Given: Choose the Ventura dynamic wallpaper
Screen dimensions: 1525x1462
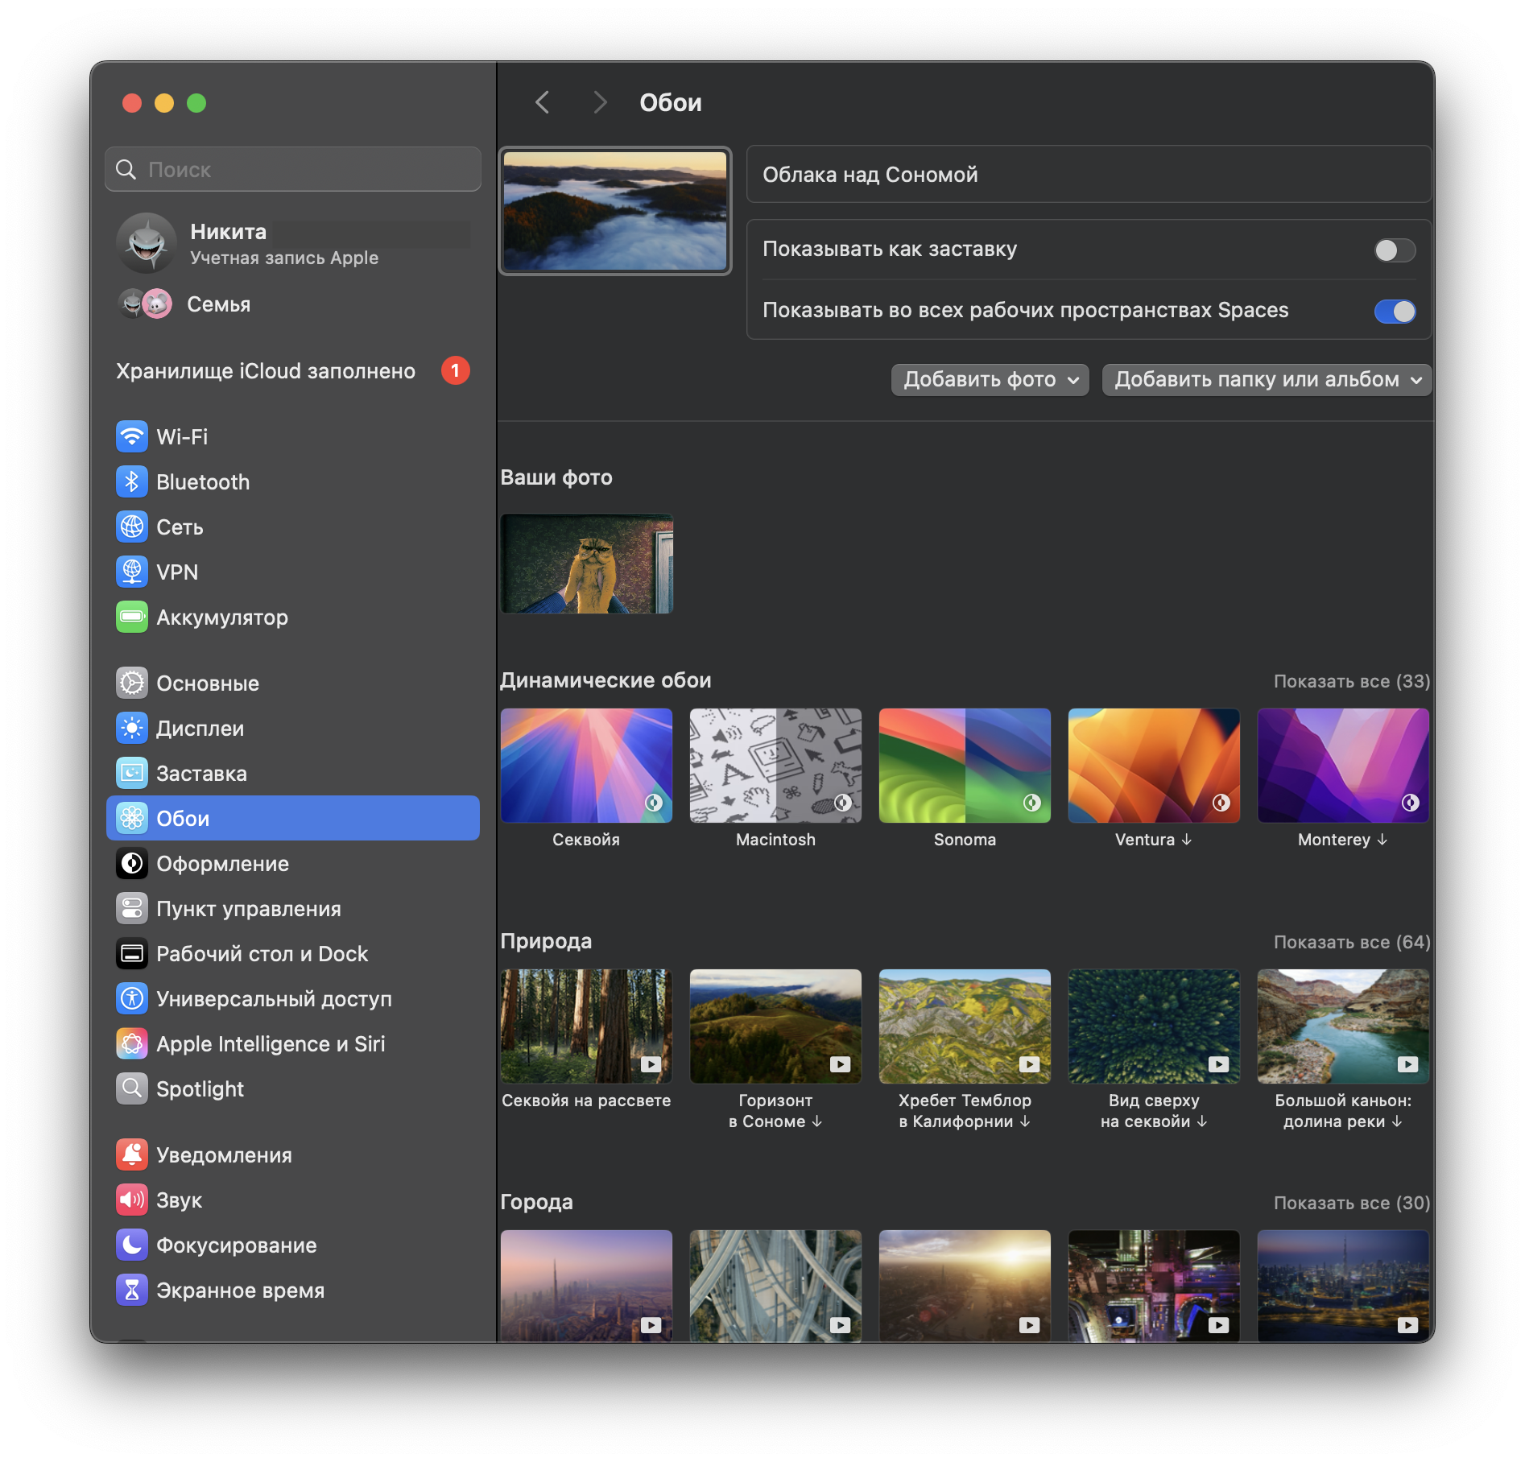Looking at the screenshot, I should click(x=1155, y=766).
